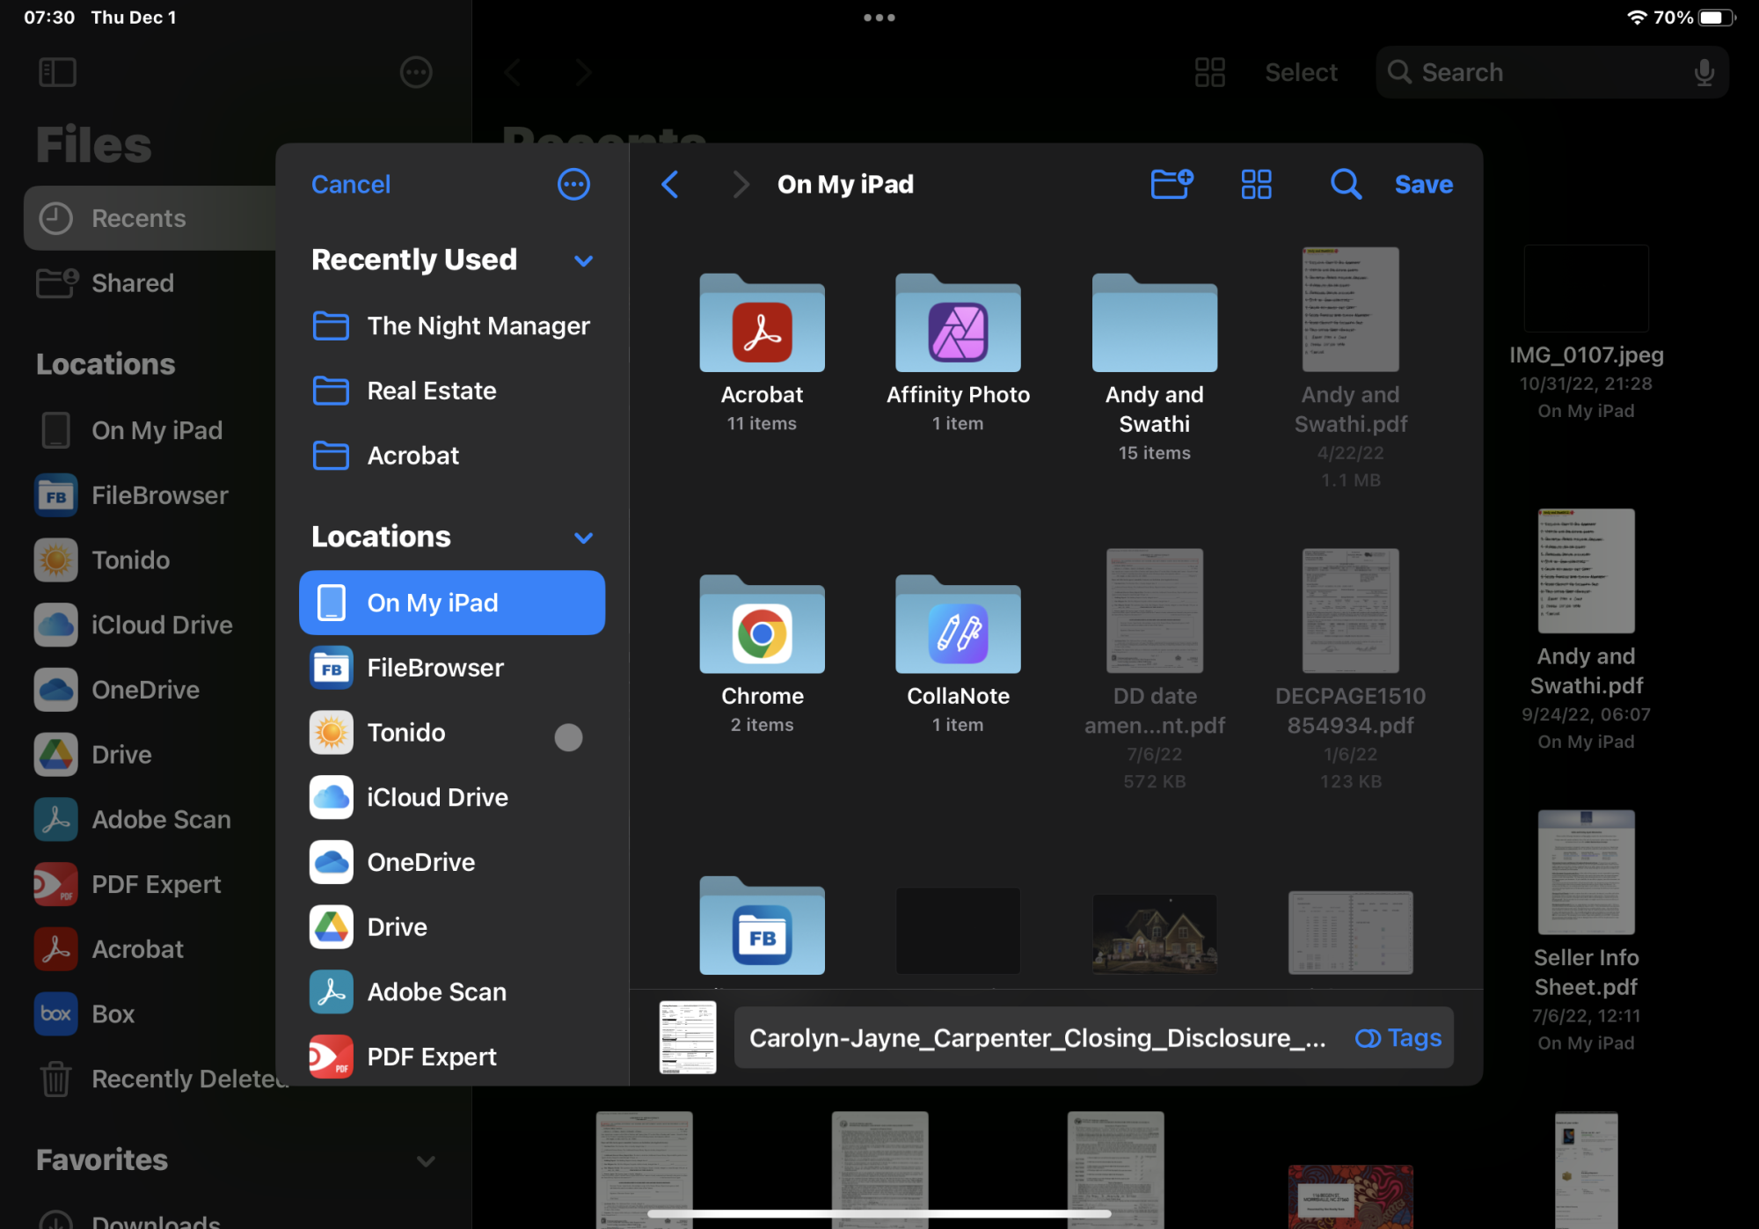Toggle the Tonido location switch
1759x1229 pixels.
pos(568,736)
